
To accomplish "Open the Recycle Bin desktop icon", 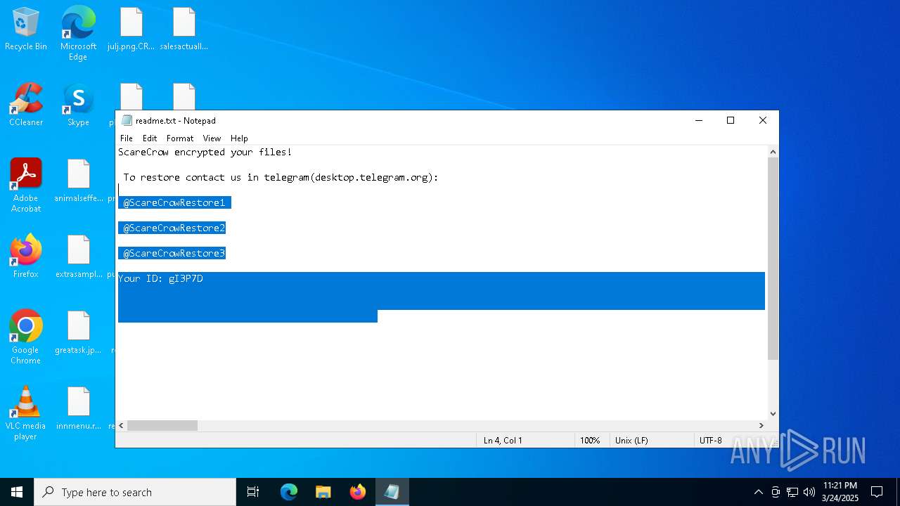I will coord(26,29).
